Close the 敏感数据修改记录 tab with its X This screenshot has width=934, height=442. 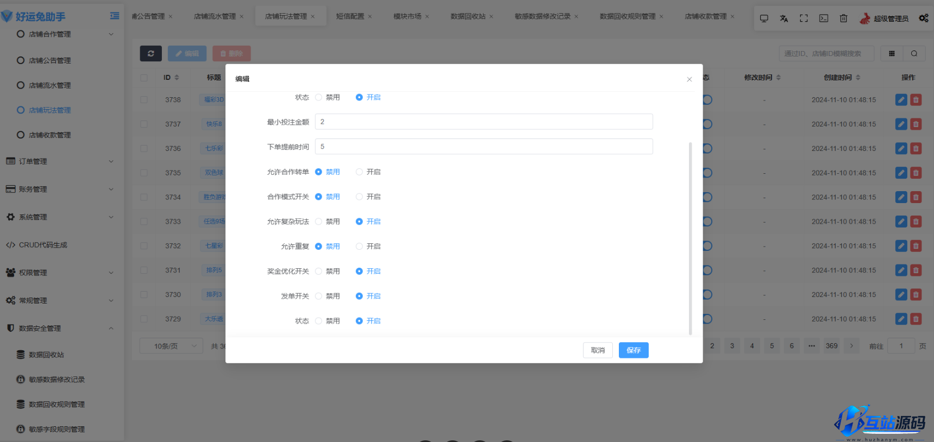pyautogui.click(x=576, y=16)
